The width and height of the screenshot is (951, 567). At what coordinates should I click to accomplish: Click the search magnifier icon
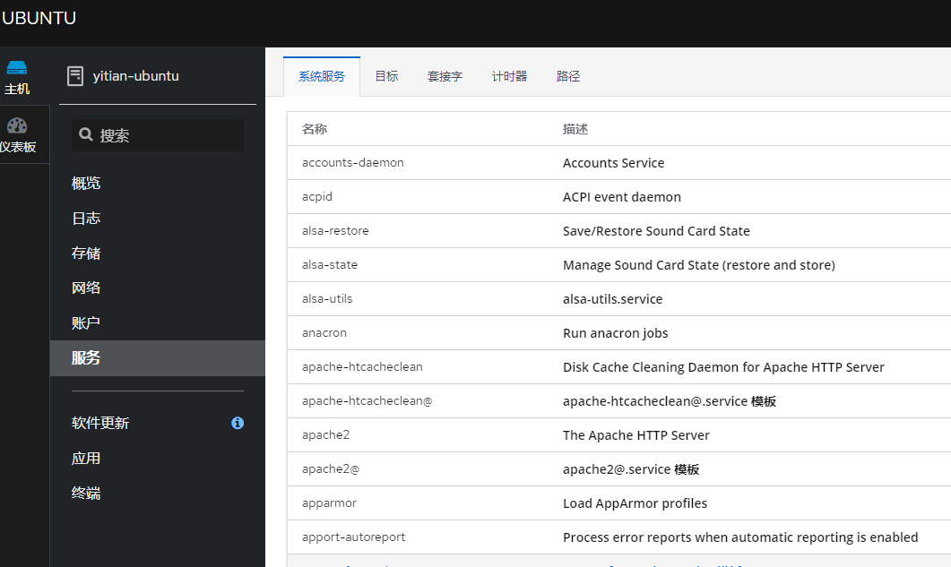click(86, 135)
